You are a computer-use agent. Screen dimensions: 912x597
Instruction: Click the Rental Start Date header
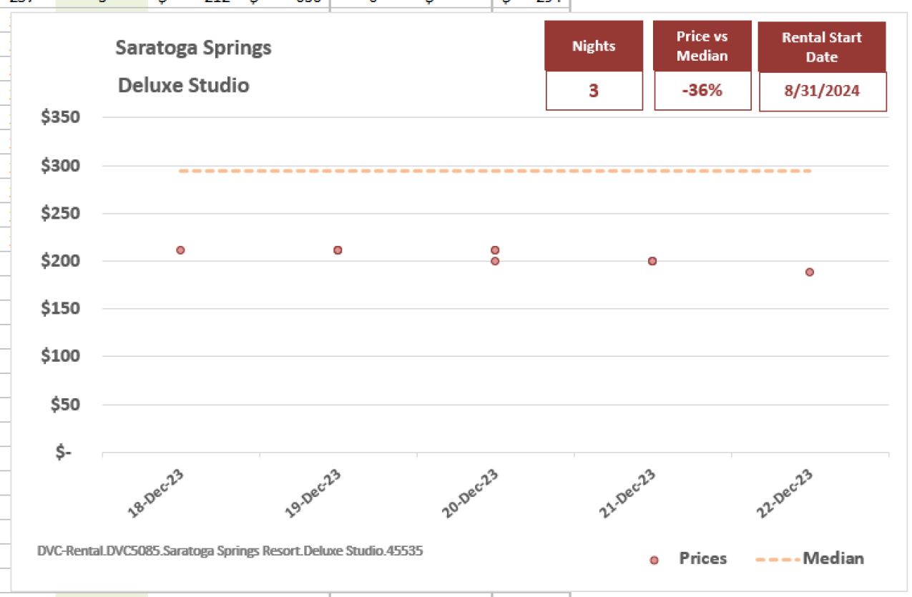822,47
